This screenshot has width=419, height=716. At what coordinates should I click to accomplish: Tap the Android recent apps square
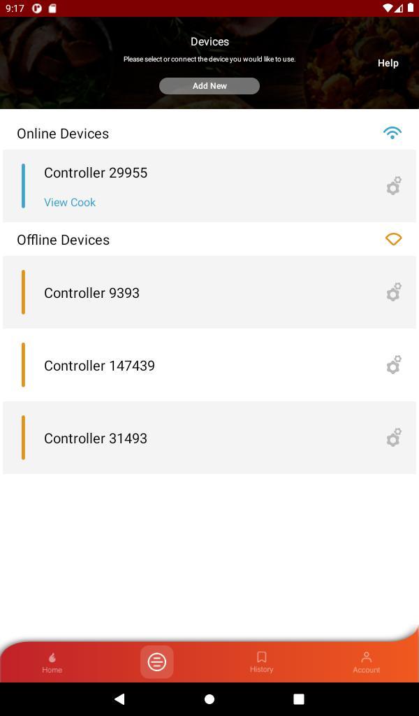299,699
